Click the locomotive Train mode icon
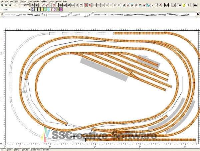This screenshot has width=200, height=151. (195, 5)
